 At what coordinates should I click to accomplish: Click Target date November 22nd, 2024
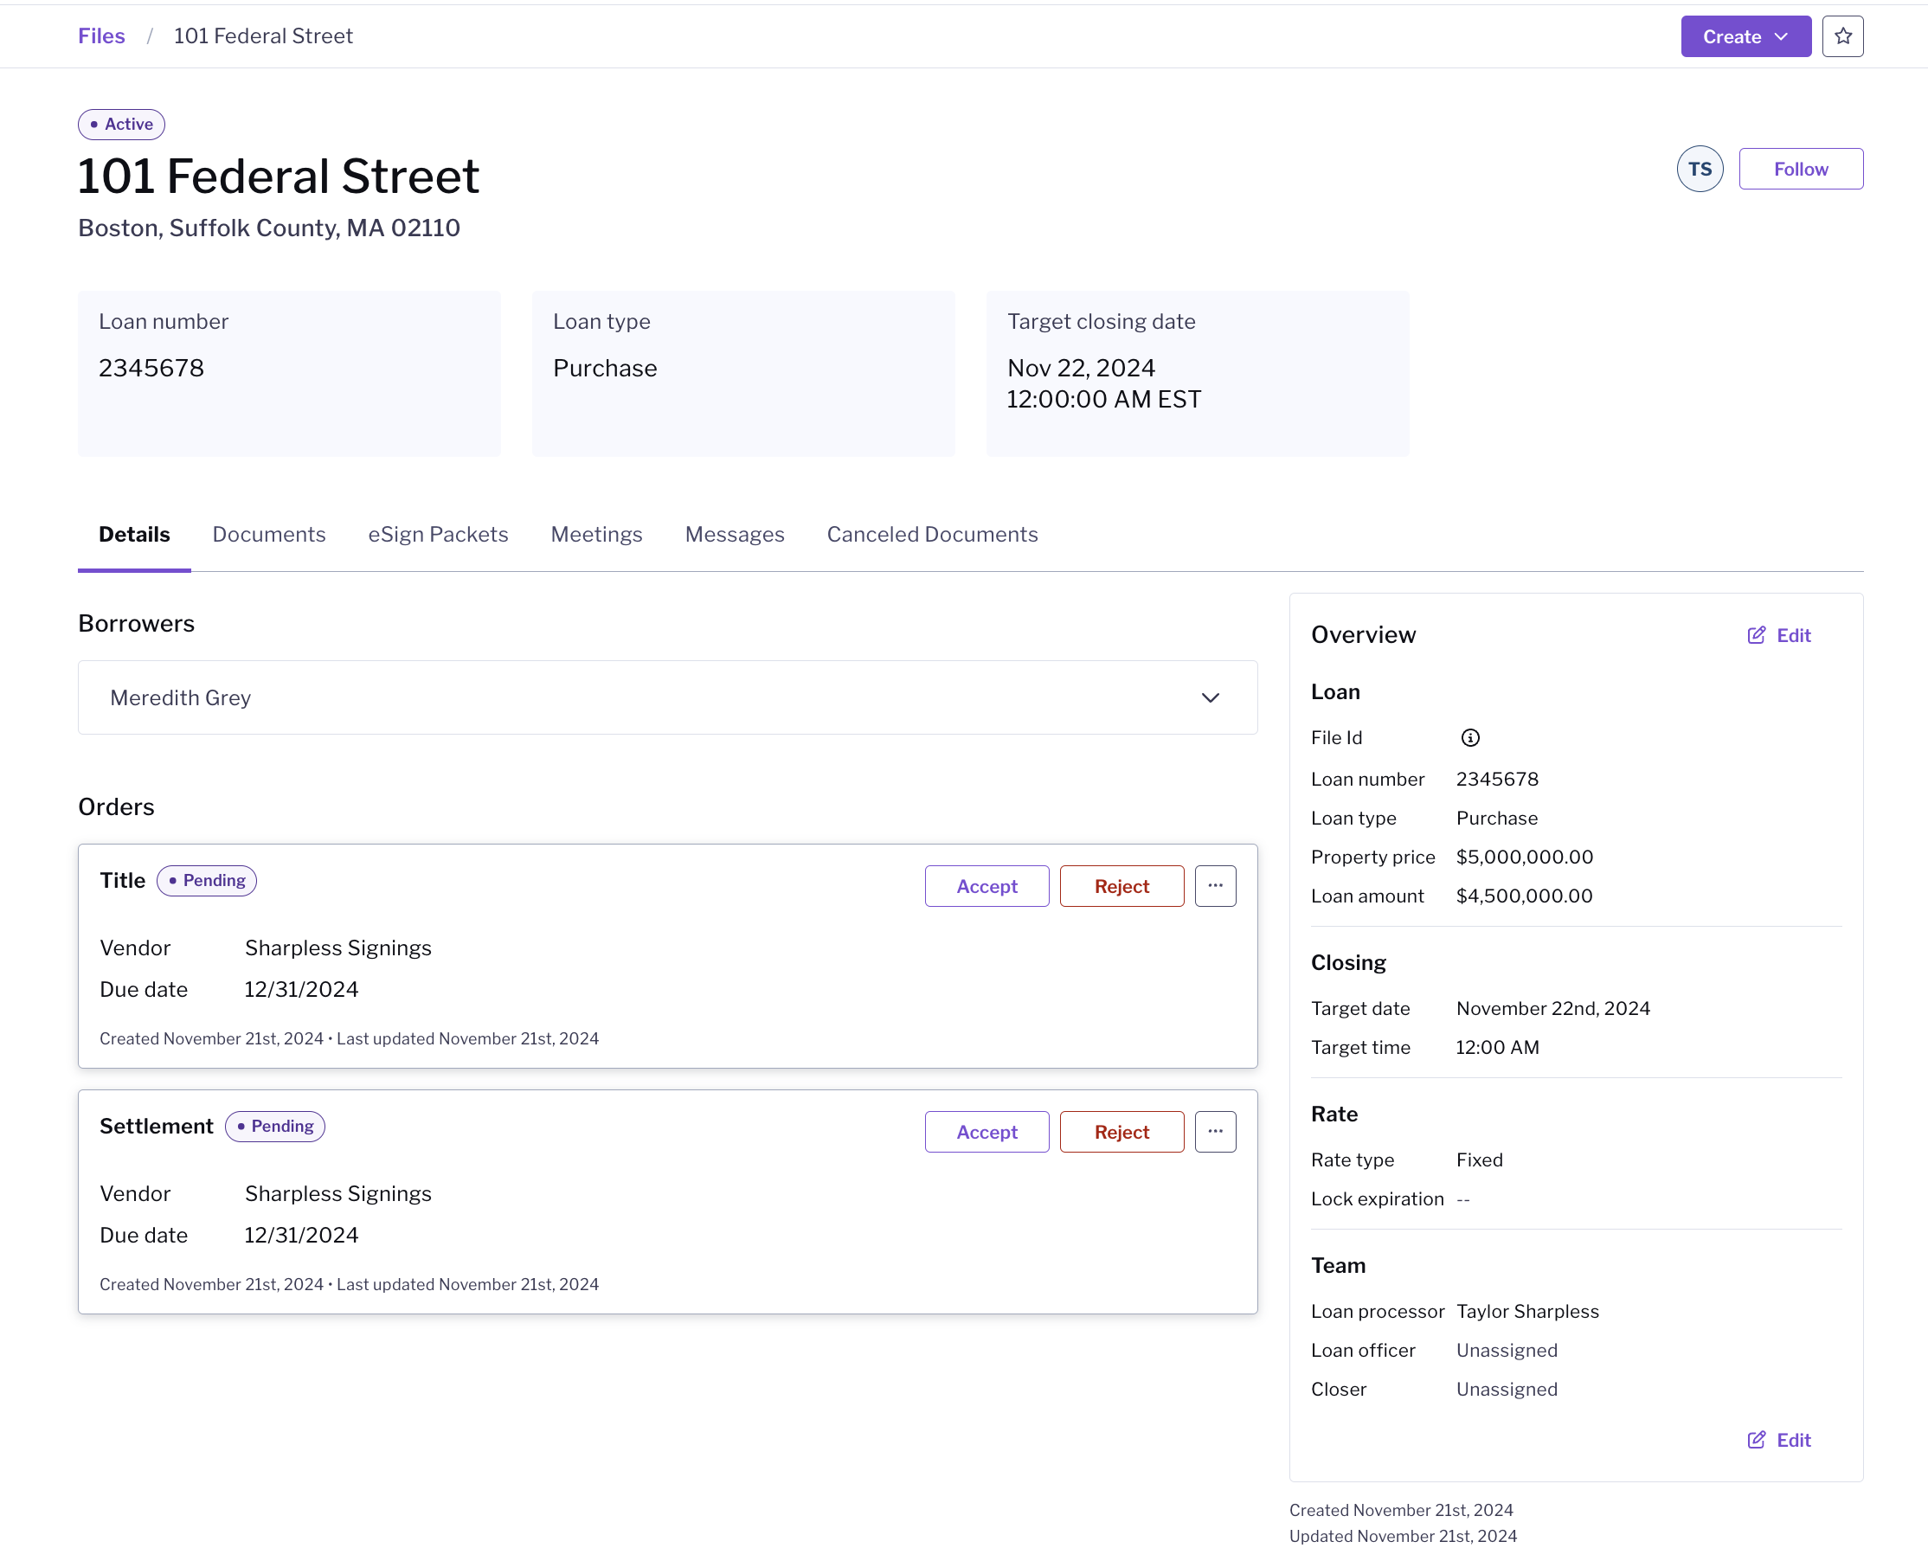click(x=1553, y=1008)
